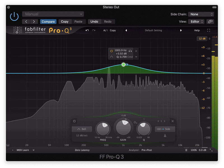Click the scissors split band icon

tap(165, 136)
